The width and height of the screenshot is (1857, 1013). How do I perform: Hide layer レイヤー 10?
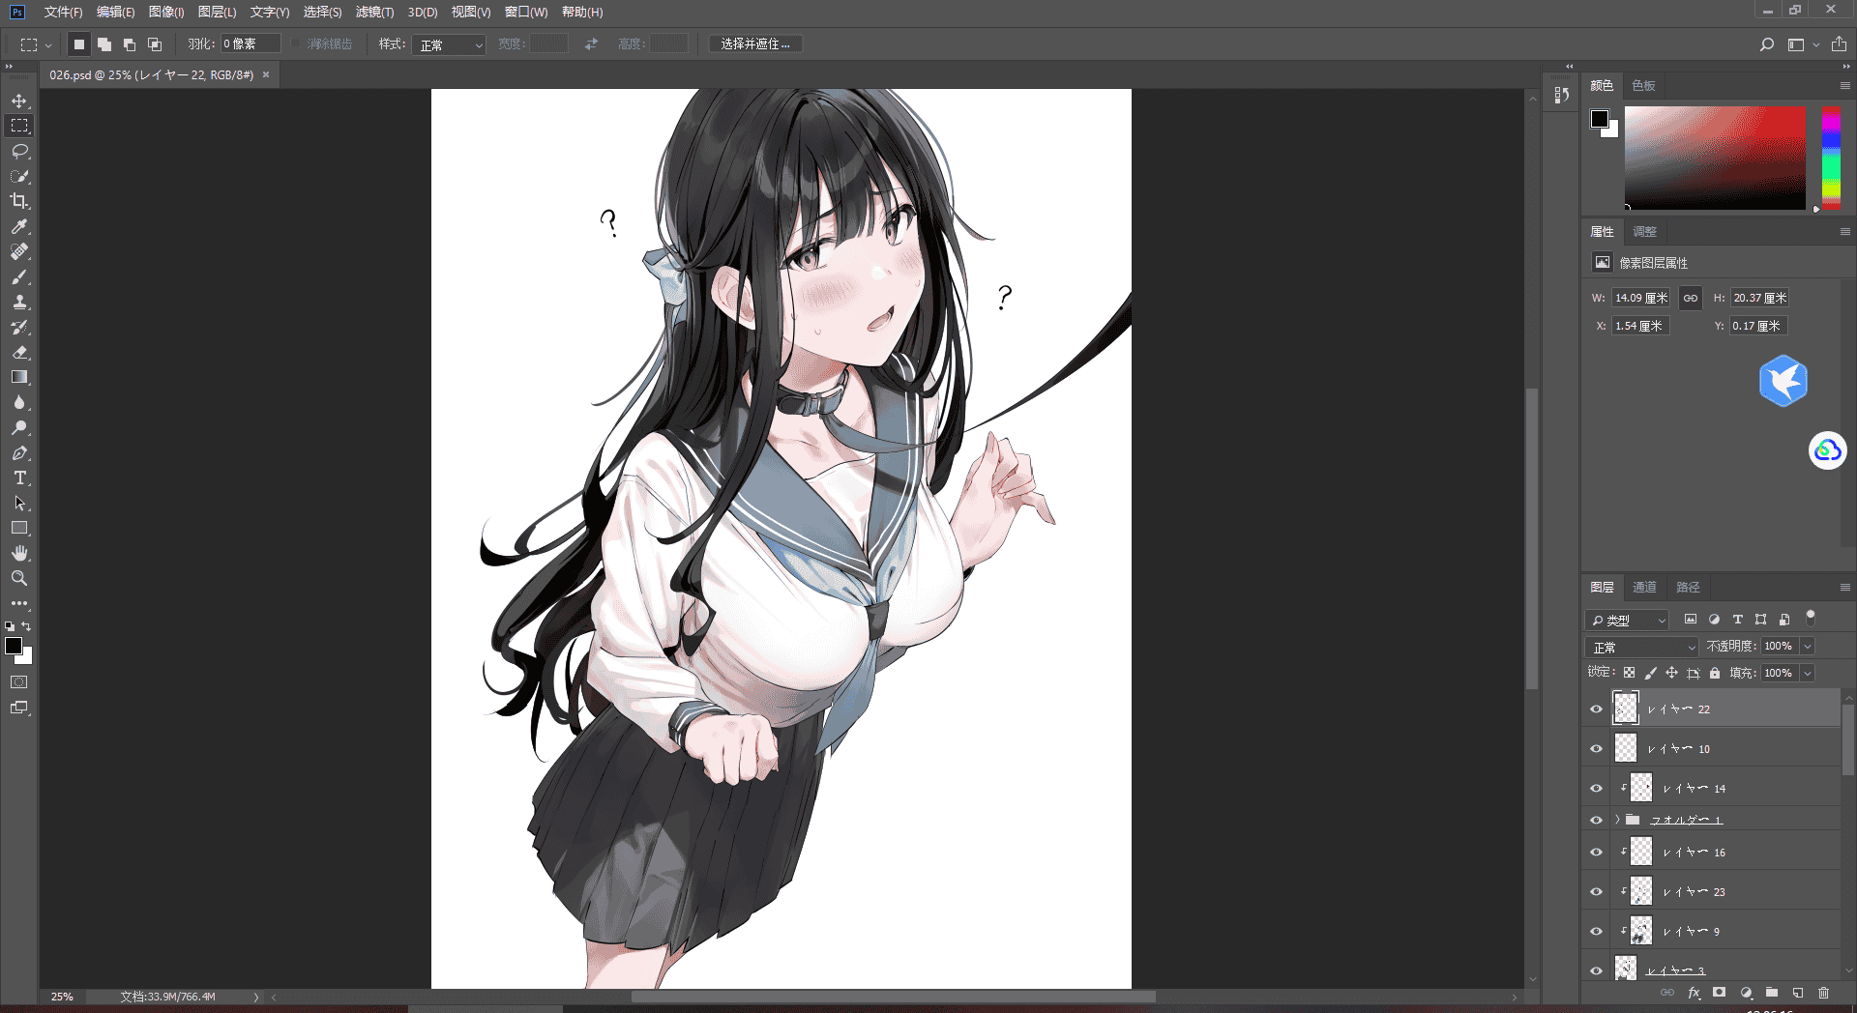coord(1596,749)
